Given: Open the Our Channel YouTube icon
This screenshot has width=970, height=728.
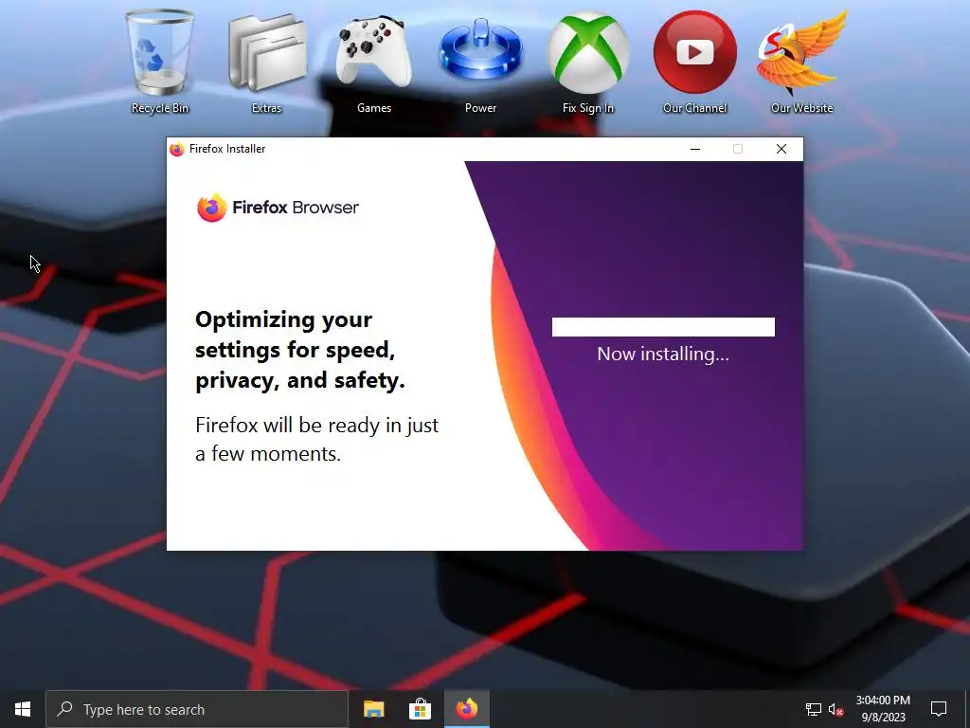Looking at the screenshot, I should coord(694,62).
